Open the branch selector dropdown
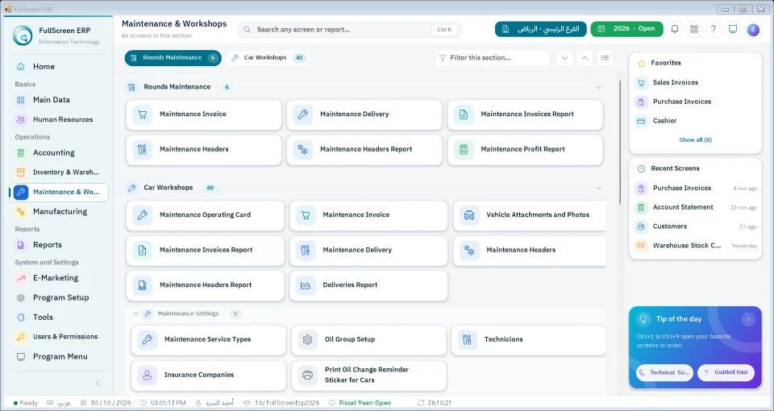The height and width of the screenshot is (411, 774). (x=540, y=29)
